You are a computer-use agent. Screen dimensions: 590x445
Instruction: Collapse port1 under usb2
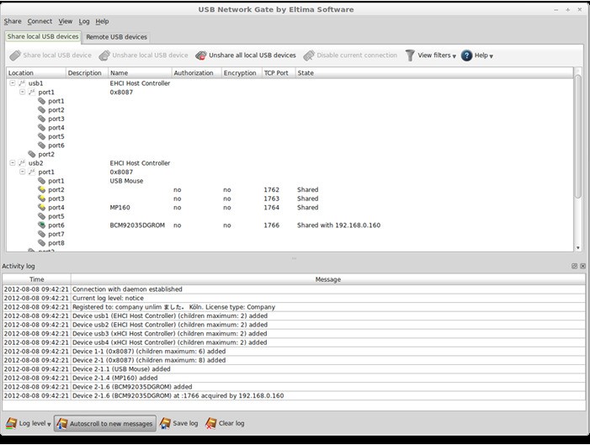[23, 172]
